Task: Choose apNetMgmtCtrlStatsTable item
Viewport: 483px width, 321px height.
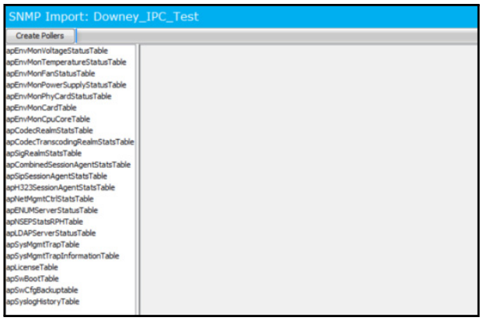Action: pos(50,199)
